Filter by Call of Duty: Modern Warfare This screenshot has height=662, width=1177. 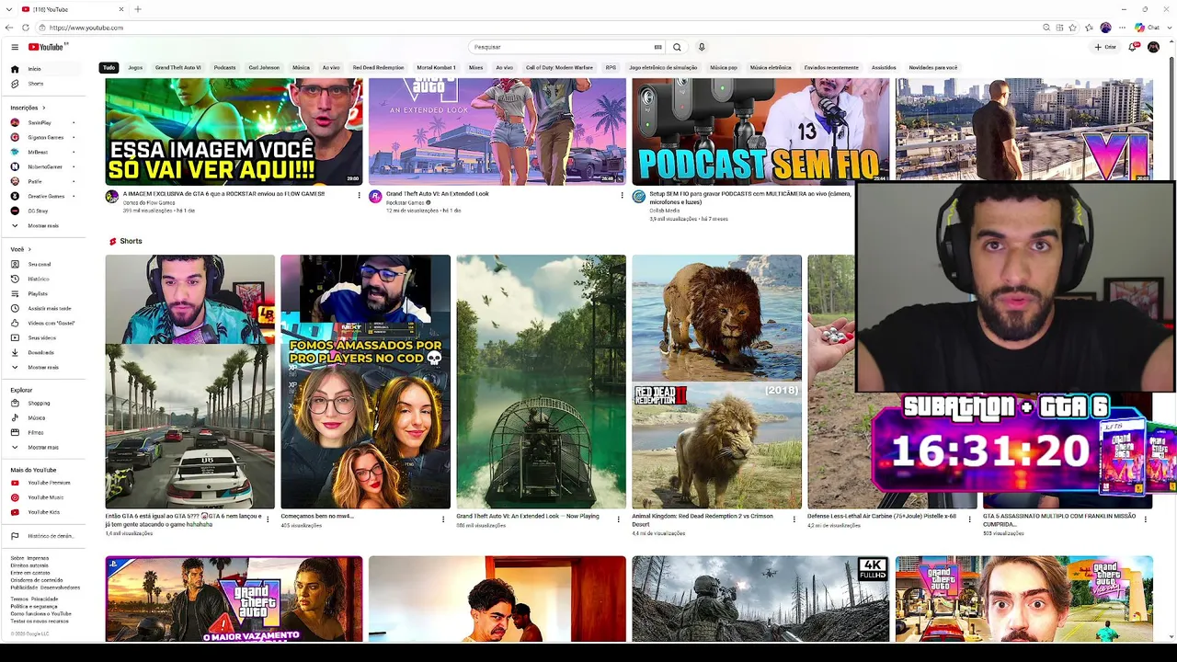click(x=559, y=67)
